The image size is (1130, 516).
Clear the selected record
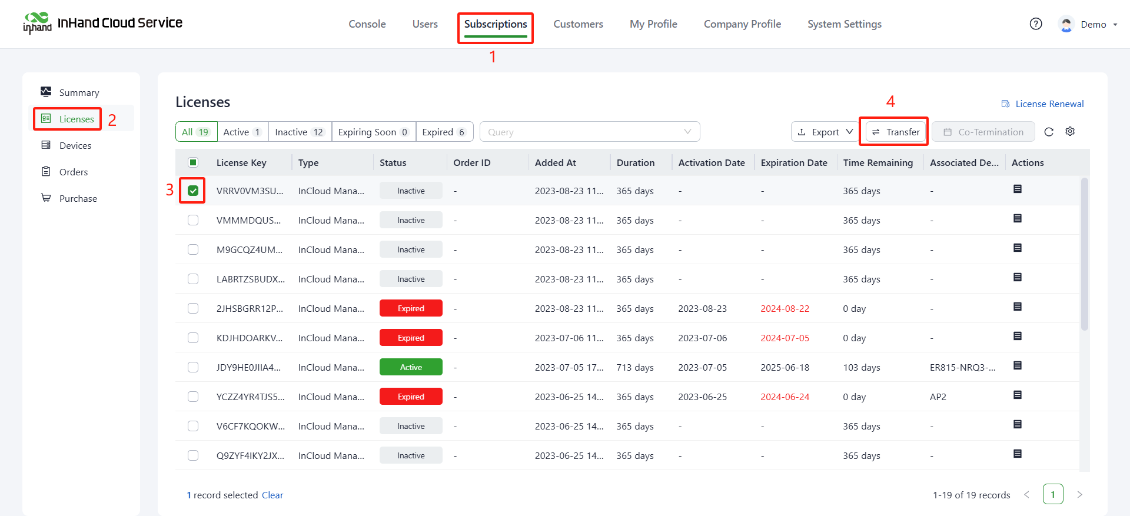point(272,495)
